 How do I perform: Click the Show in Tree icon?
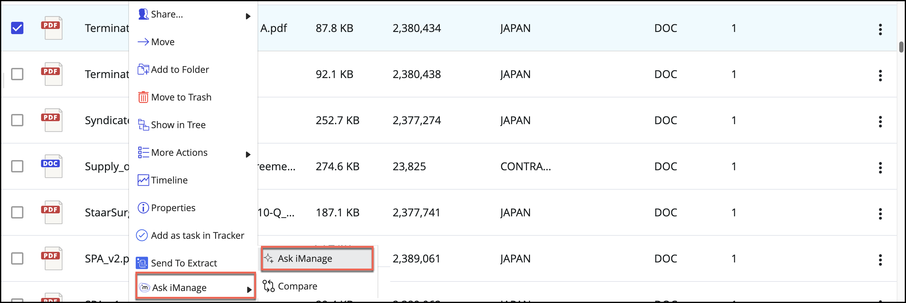[x=143, y=125]
